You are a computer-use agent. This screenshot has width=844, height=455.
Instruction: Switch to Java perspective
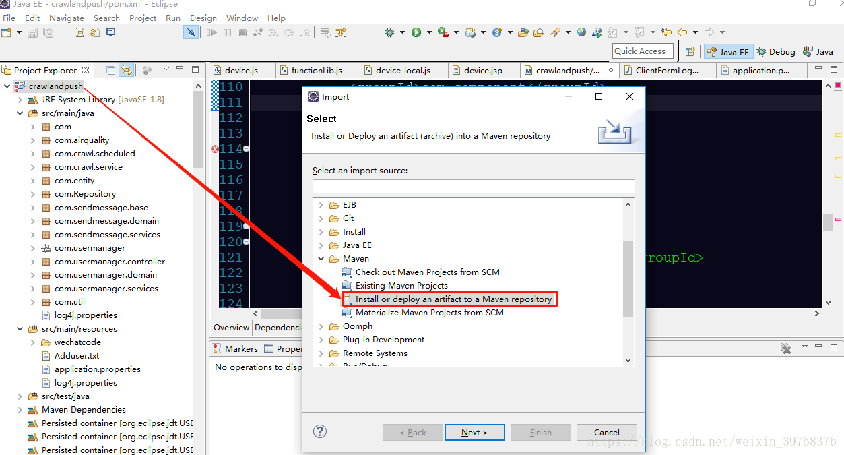[818, 51]
